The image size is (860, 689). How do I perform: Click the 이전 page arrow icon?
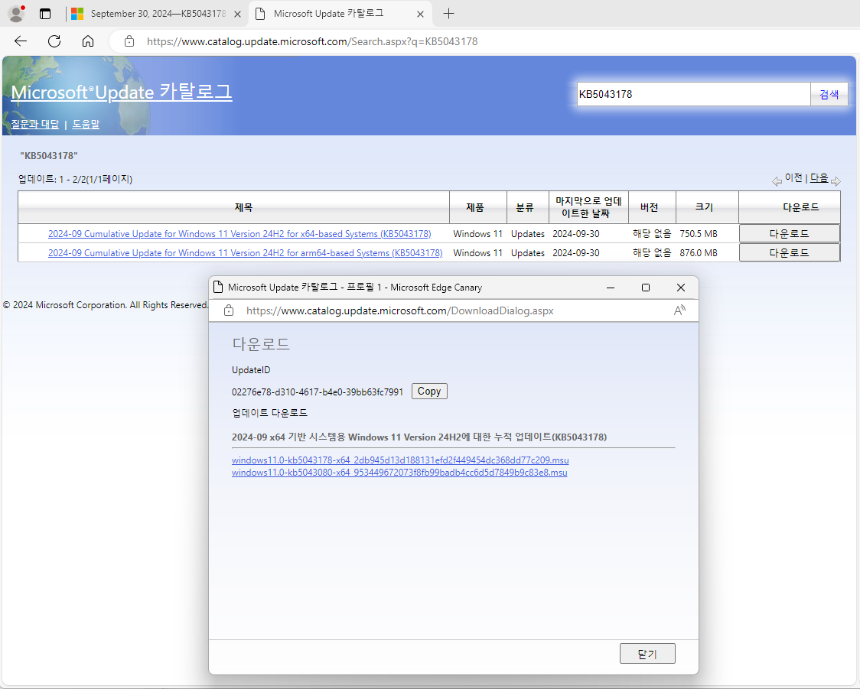(777, 181)
